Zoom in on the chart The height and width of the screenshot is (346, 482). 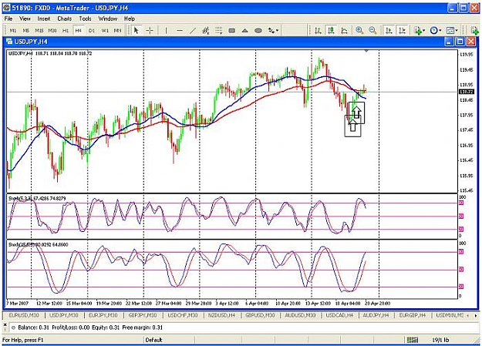(x=359, y=30)
